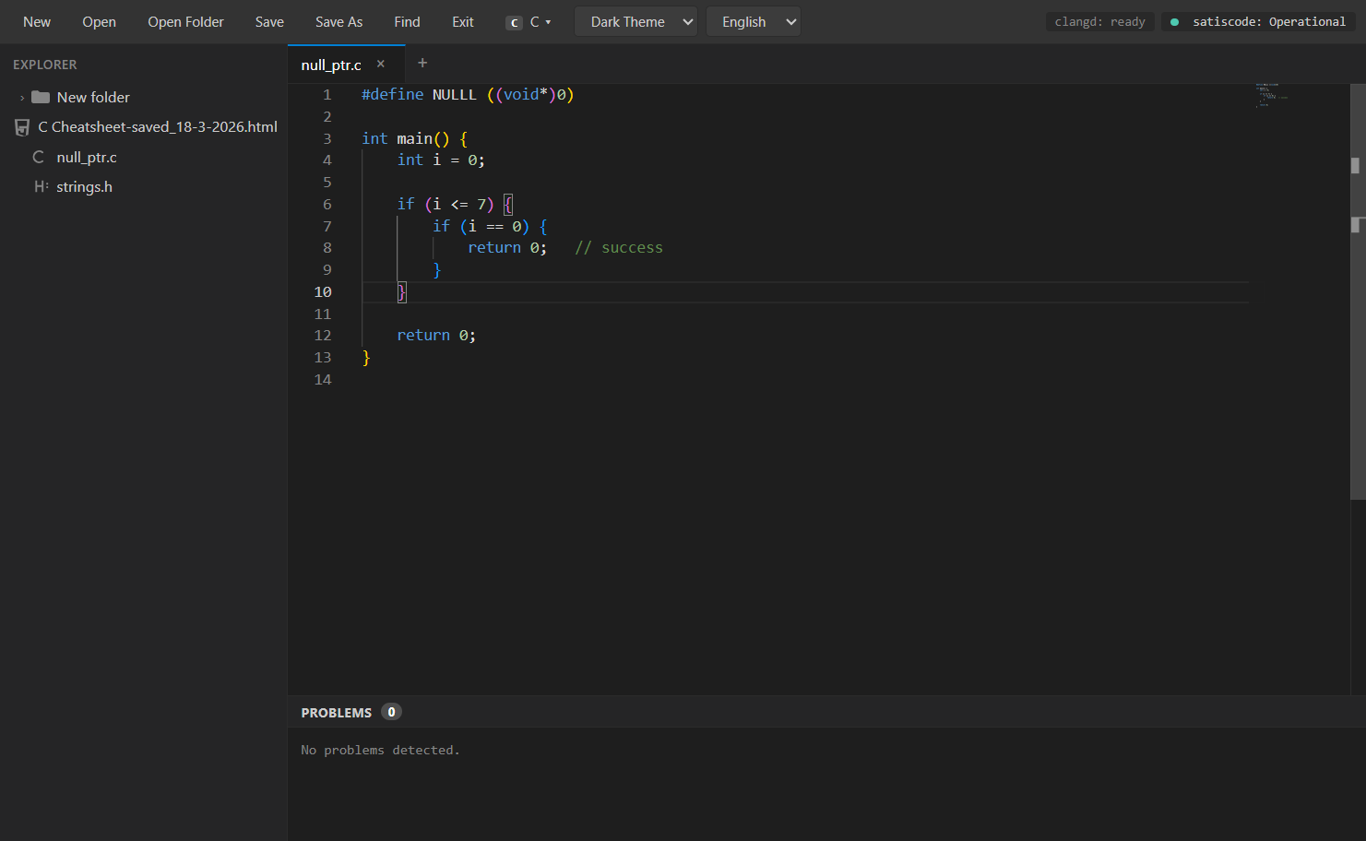This screenshot has height=841, width=1366.
Task: Click line number 10 in gutter
Action: 323,291
